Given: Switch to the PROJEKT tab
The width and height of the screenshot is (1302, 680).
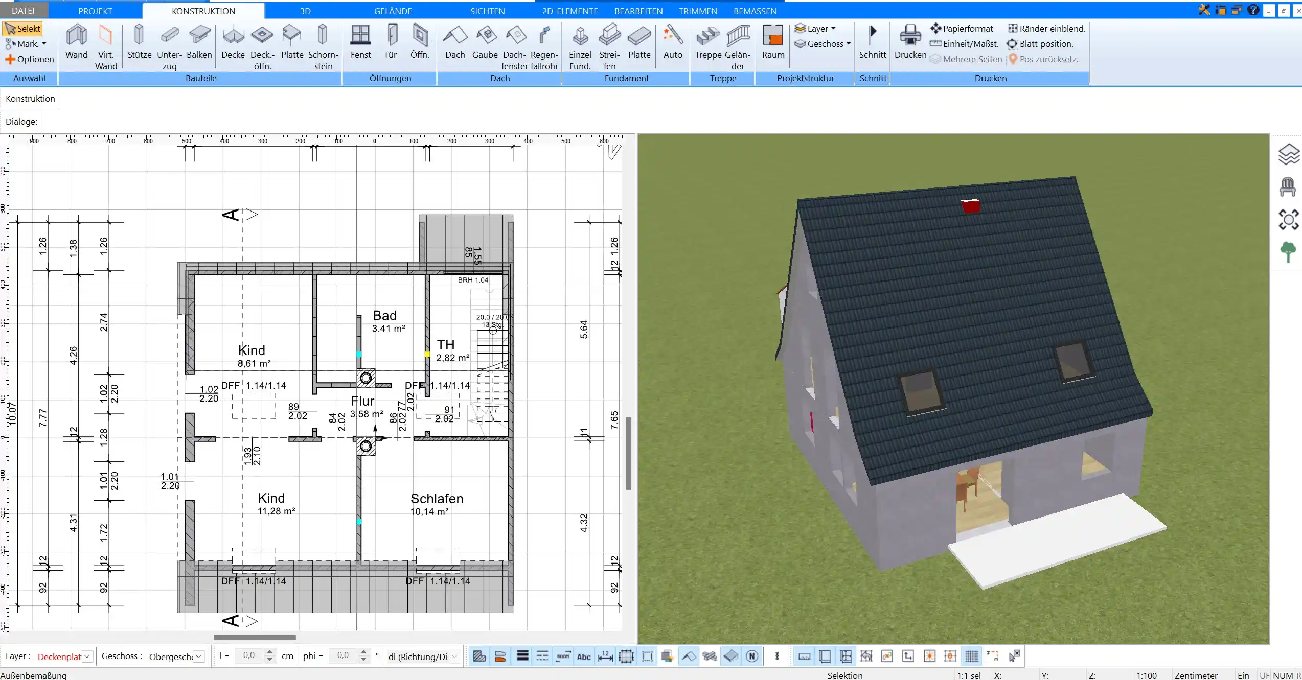Looking at the screenshot, I should coord(95,11).
